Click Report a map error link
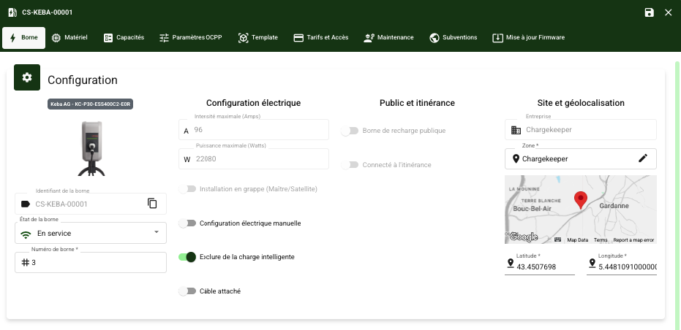 tap(633, 239)
